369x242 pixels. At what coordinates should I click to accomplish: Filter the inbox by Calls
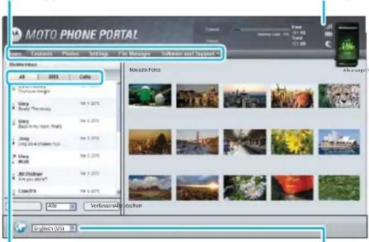[85, 77]
